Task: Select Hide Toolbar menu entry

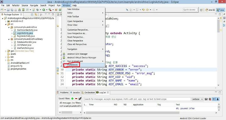Action: pyautogui.click(x=73, y=16)
